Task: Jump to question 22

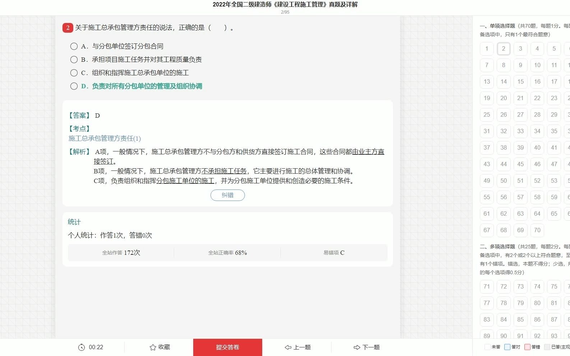Action: 537,98
